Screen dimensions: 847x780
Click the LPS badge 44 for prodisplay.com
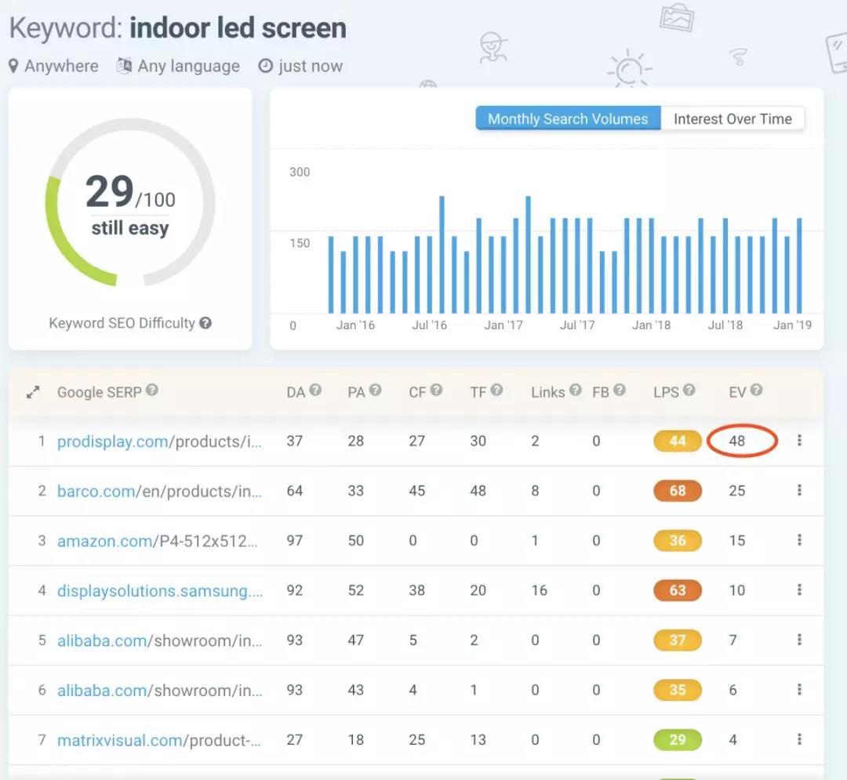pyautogui.click(x=678, y=441)
